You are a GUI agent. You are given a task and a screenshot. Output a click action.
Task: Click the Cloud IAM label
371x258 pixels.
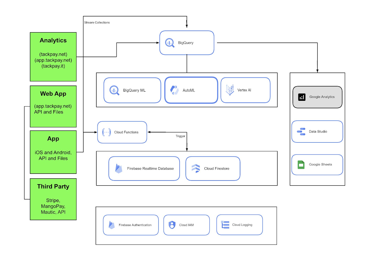click(x=187, y=225)
